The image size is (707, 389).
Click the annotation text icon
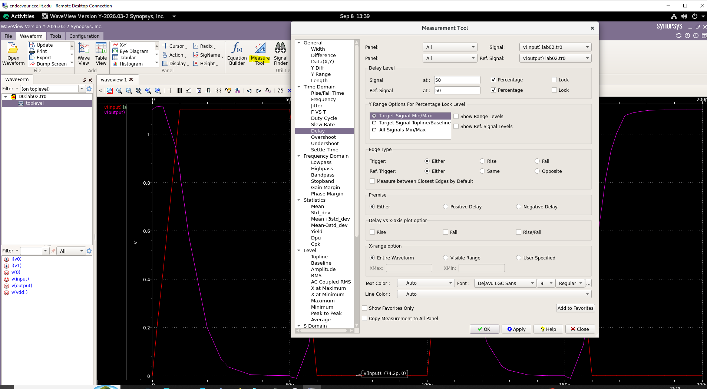(199, 90)
